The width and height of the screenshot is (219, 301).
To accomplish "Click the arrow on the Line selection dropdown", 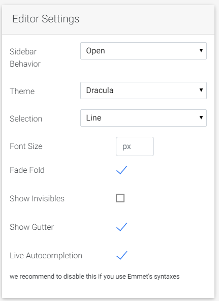I will (x=201, y=117).
